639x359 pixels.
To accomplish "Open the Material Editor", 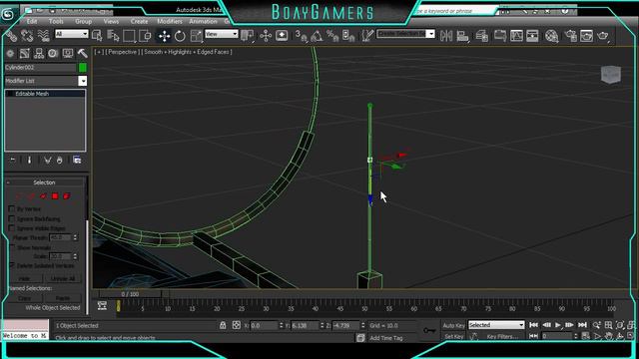I will (x=551, y=36).
